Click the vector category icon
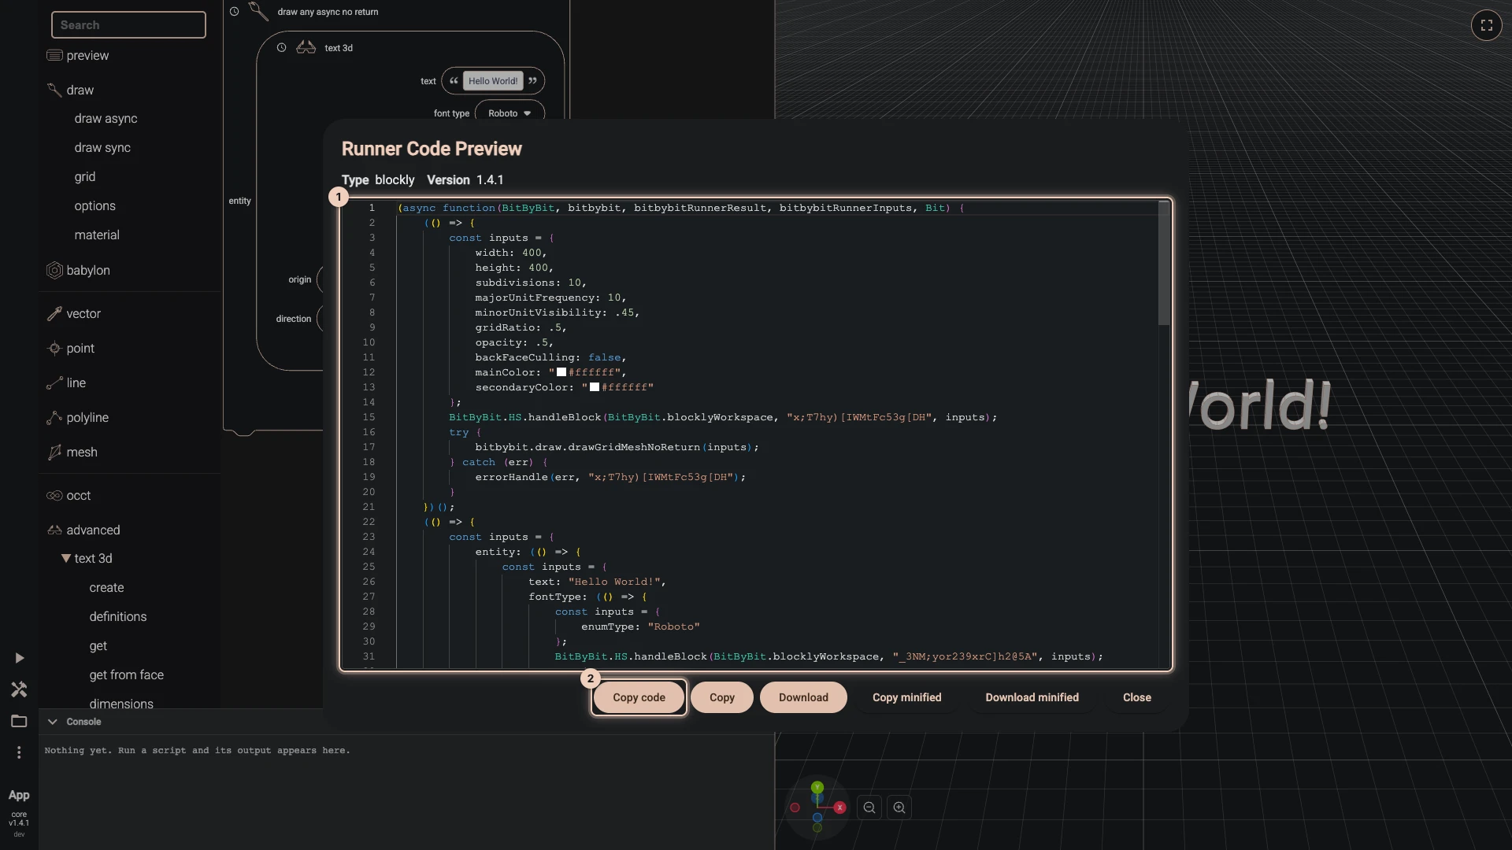 54,313
